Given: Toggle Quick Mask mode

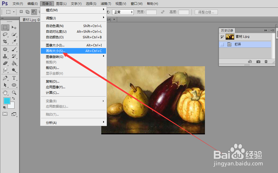Looking at the screenshot, I should [x=5, y=114].
